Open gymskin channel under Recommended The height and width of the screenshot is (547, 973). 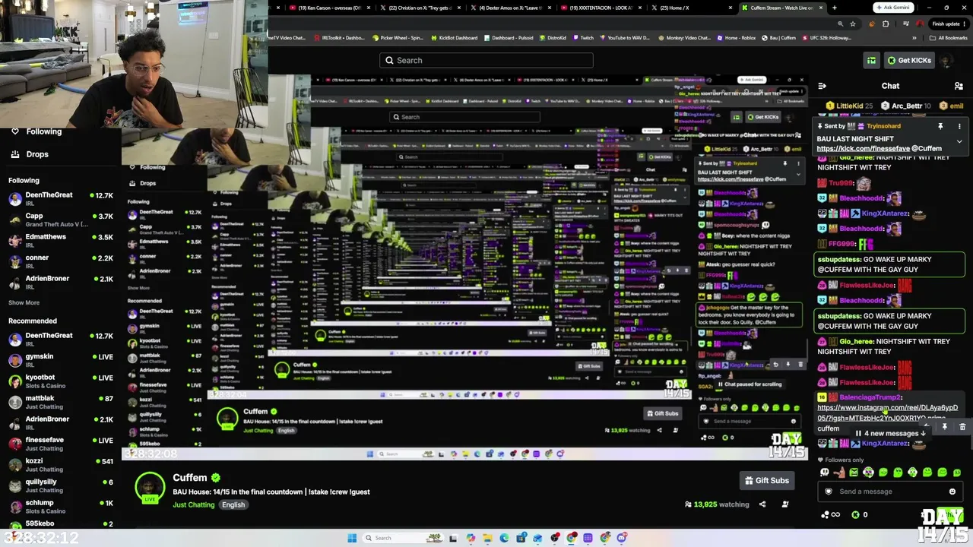61,360
